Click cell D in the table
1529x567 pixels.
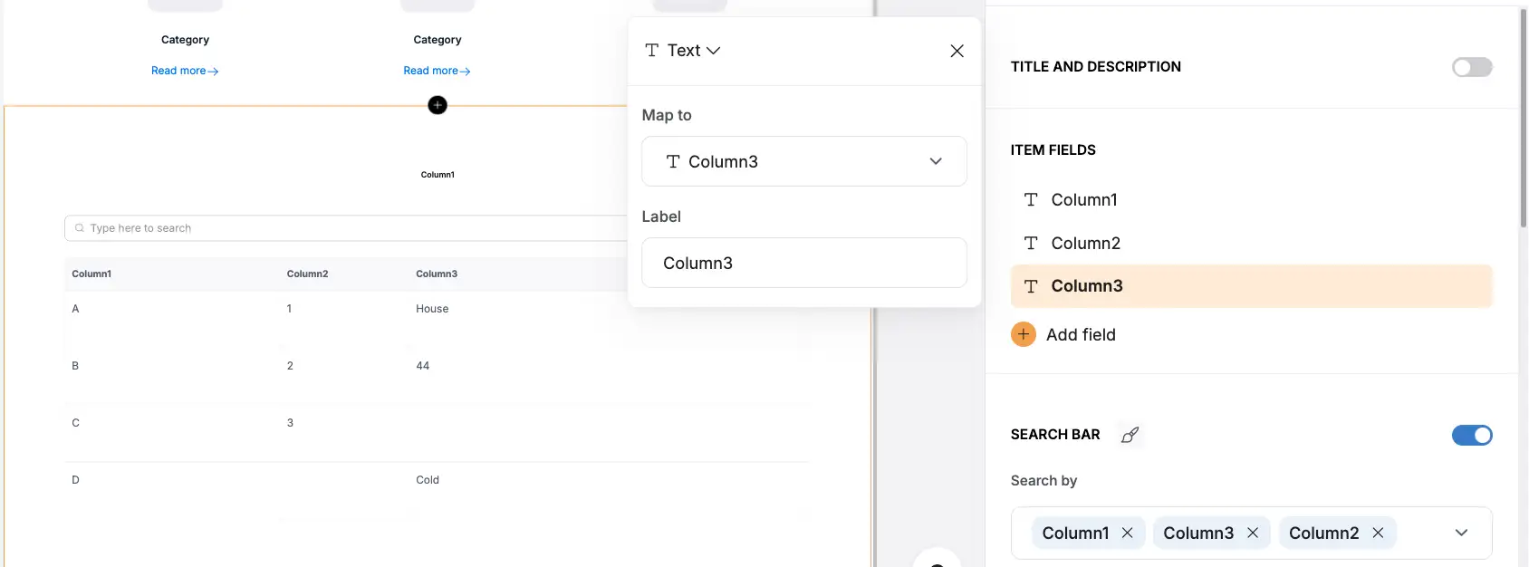pyautogui.click(x=75, y=480)
